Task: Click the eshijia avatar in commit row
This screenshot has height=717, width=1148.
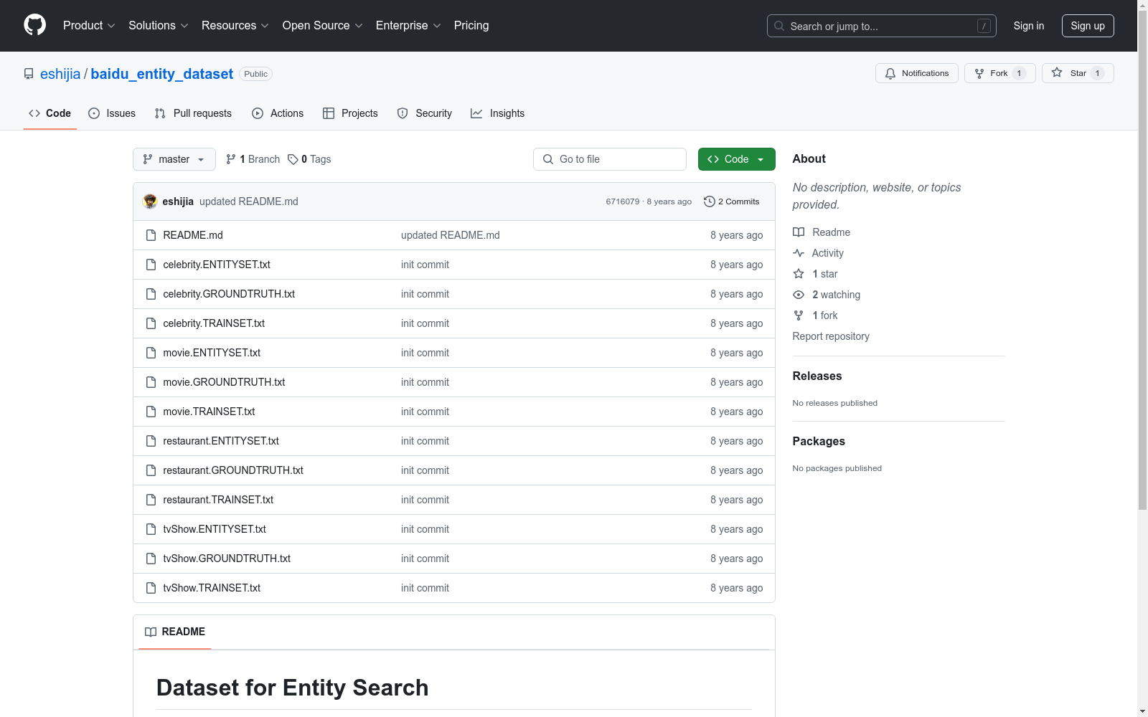Action: 150,201
